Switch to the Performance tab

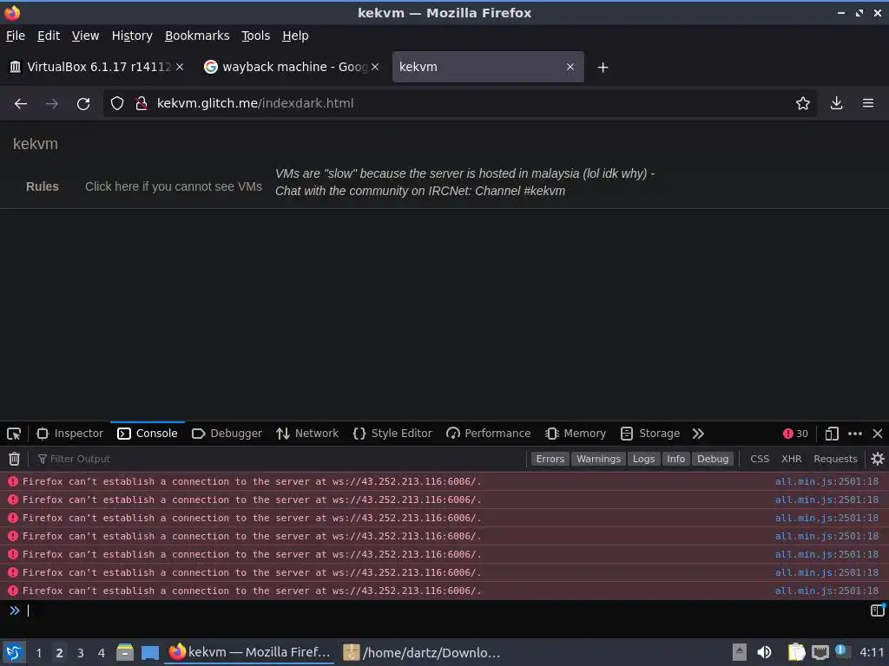pyautogui.click(x=488, y=434)
